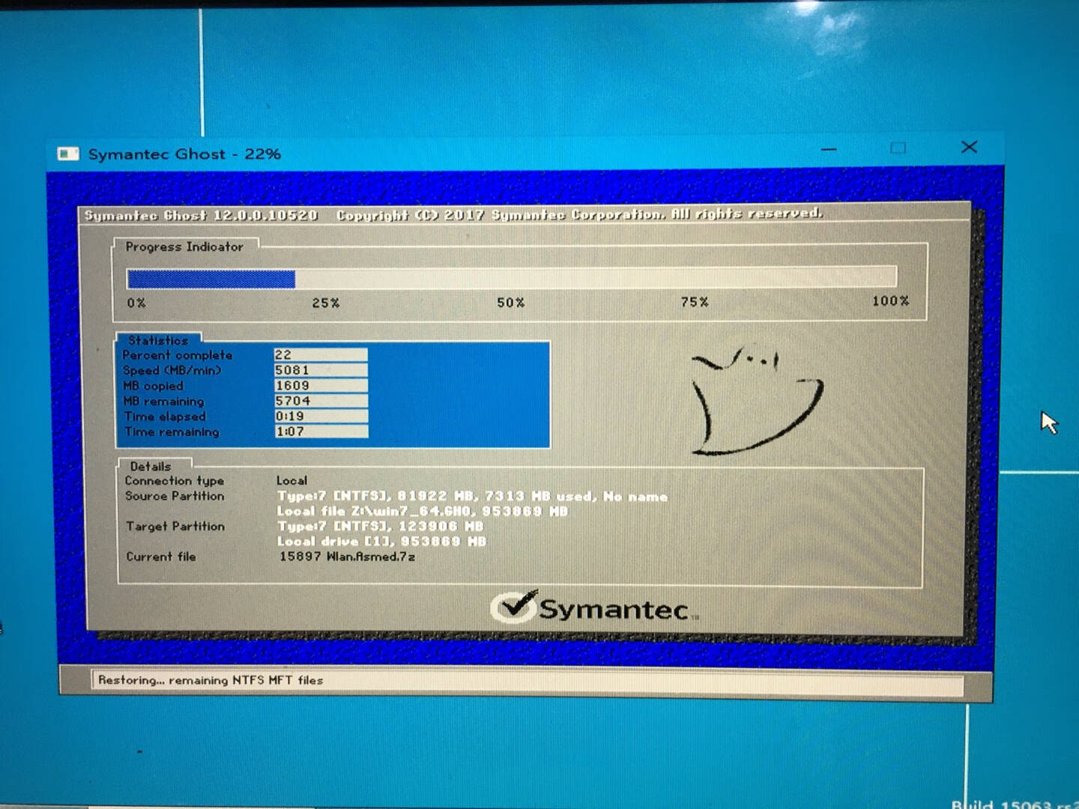This screenshot has height=809, width=1079.
Task: Select the 'Symantec Ghost - 22%' window title
Action: click(184, 154)
